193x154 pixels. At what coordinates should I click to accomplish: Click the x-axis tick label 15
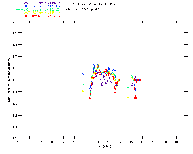131,142
